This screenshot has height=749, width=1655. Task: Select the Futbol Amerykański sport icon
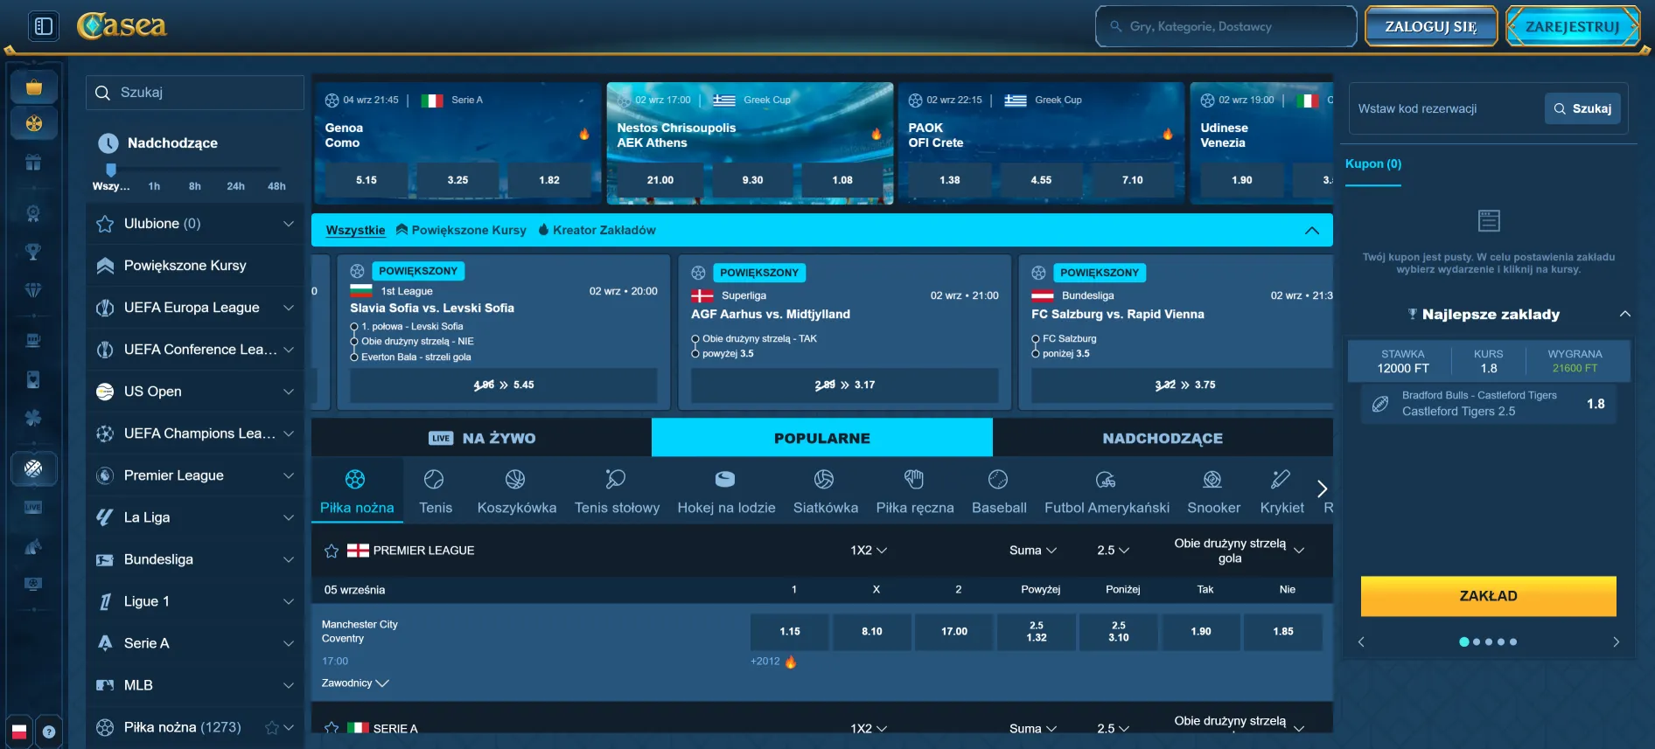1107,491
